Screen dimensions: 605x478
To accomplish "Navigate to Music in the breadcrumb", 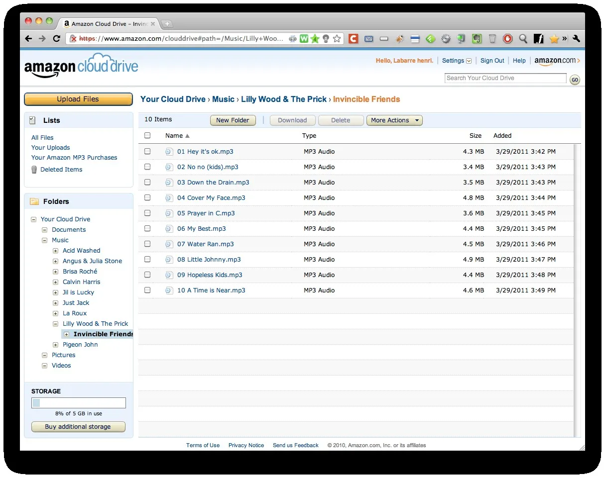I will [223, 99].
